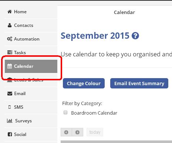172x143 pixels.
Task: Click the Surveys bar chart icon
Action: click(x=10, y=121)
